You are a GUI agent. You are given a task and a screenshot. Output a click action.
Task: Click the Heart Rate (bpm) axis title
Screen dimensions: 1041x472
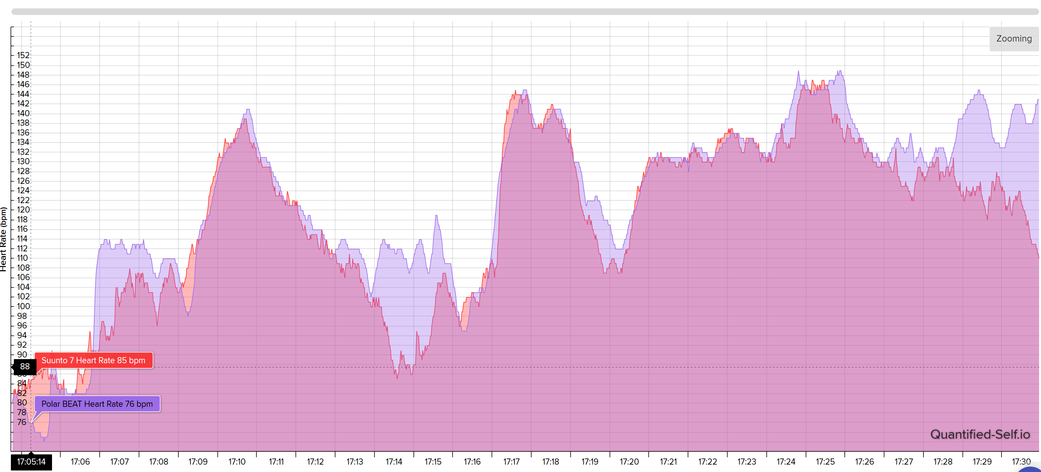(4, 239)
